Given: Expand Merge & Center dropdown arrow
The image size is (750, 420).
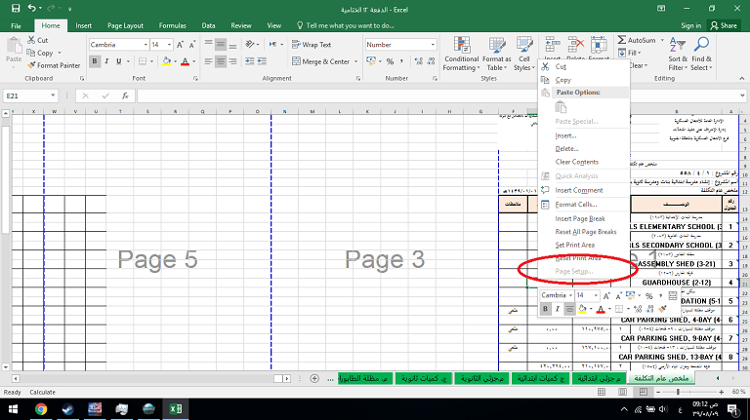Looking at the screenshot, I should click(355, 61).
